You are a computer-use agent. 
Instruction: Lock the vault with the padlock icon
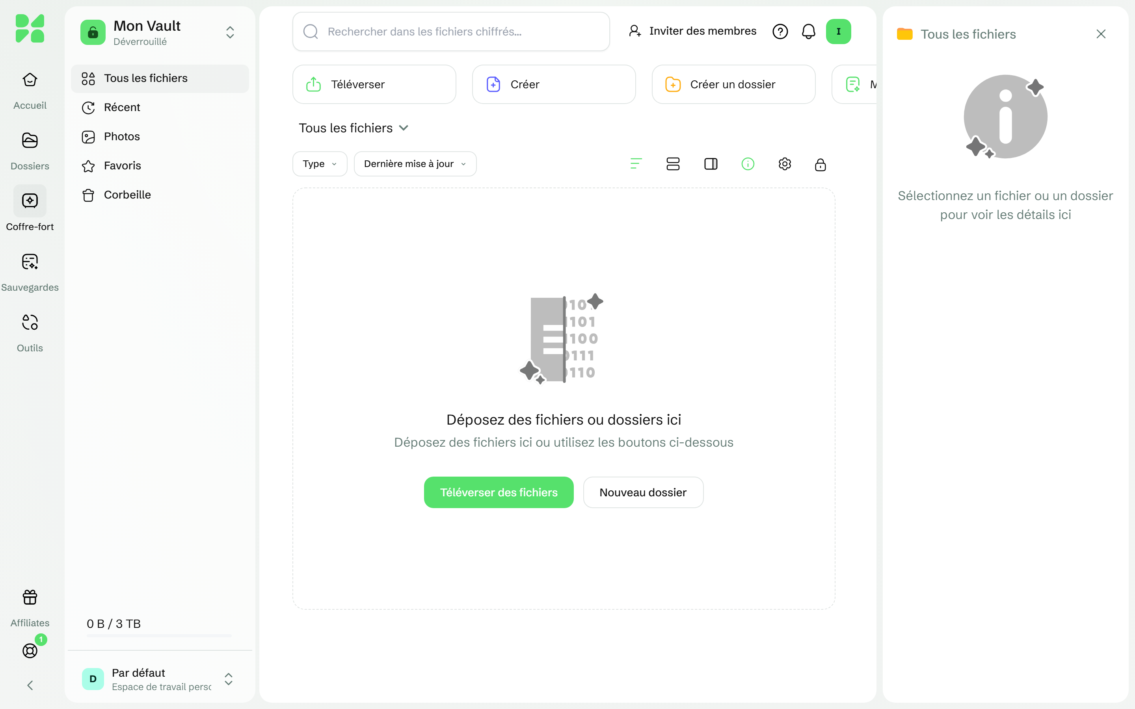tap(820, 165)
